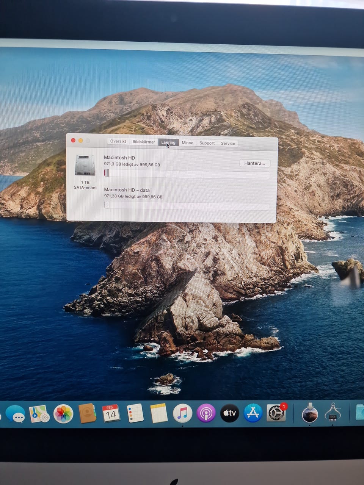Open the Minne tab
364x485 pixels.
[187, 143]
